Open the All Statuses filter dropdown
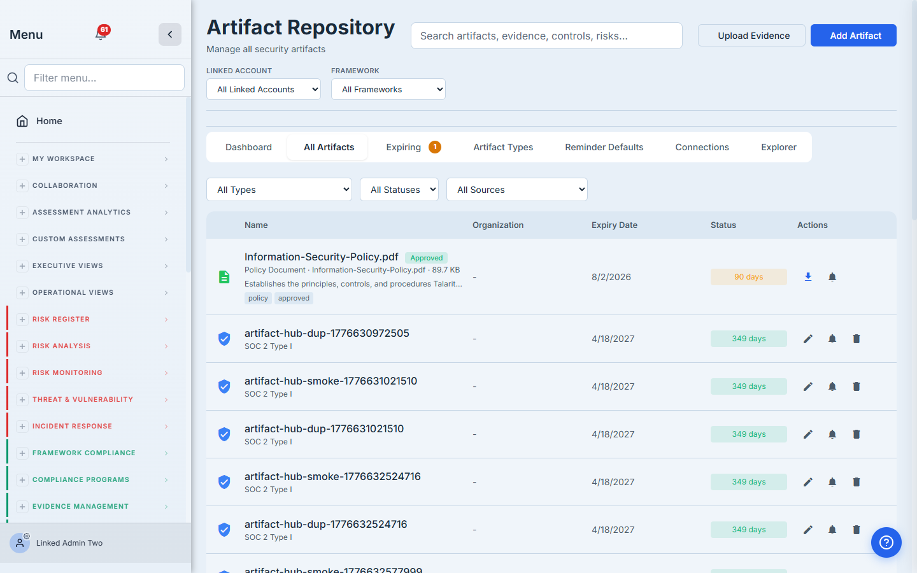 399,190
